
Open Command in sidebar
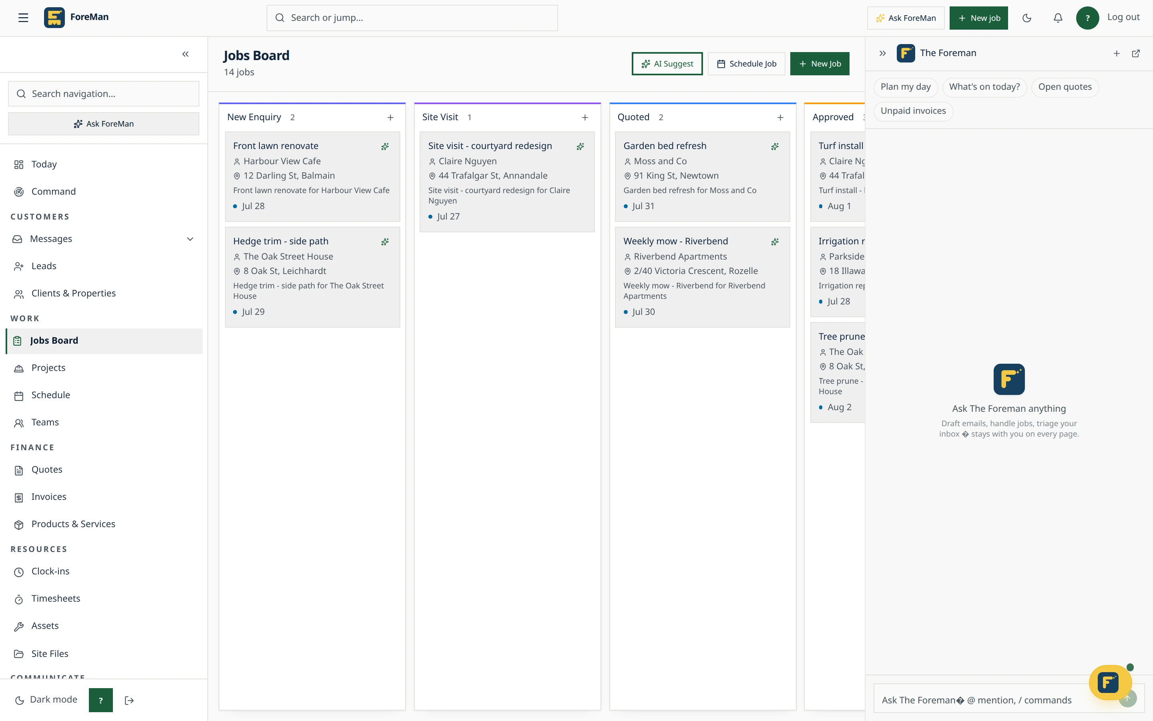click(104, 192)
